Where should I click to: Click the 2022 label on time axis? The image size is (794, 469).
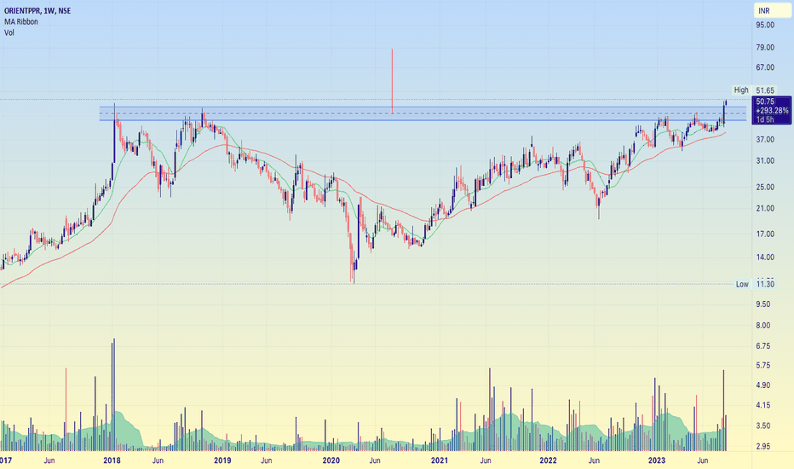click(x=548, y=460)
